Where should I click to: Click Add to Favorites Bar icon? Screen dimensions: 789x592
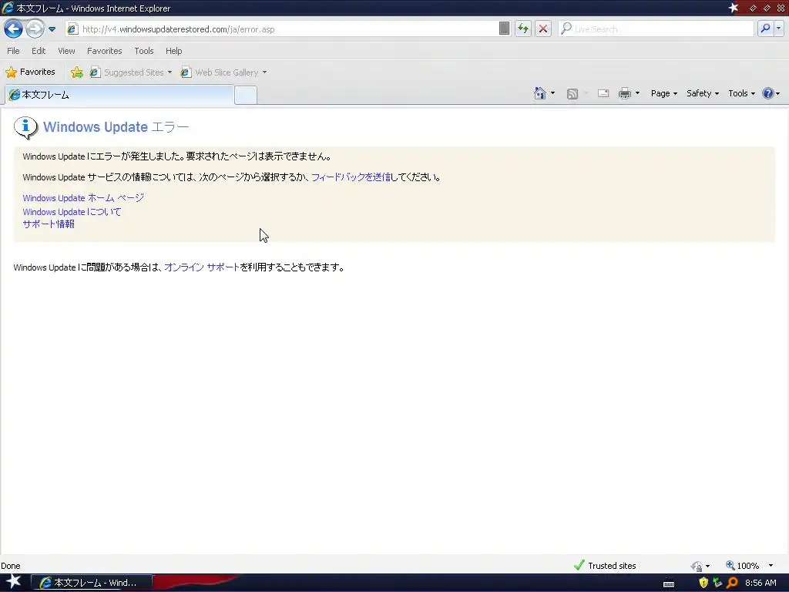[x=77, y=72]
